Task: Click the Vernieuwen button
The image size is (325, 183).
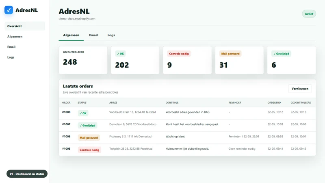Action: pyautogui.click(x=300, y=89)
